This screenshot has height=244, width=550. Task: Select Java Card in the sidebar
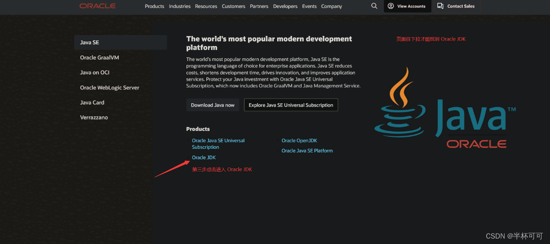click(x=92, y=102)
